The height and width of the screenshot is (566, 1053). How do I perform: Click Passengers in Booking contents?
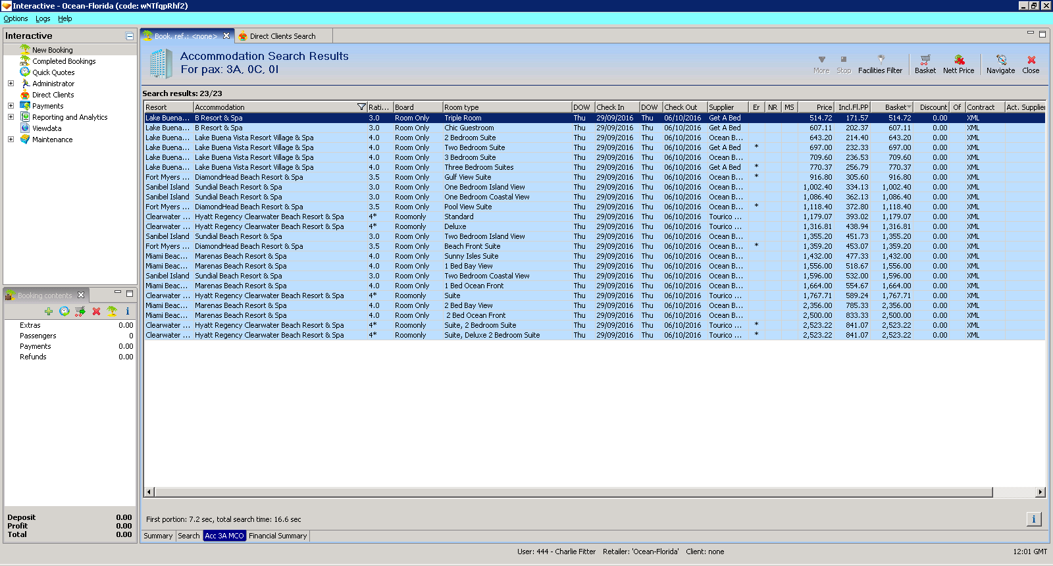click(x=38, y=336)
